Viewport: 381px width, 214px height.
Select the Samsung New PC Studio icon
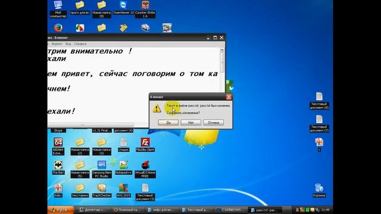(102, 169)
